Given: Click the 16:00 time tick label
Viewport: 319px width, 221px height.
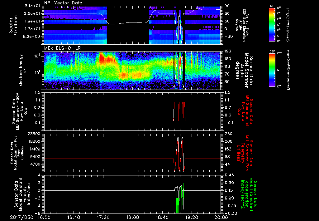Looking at the screenshot, I should point(44,217).
